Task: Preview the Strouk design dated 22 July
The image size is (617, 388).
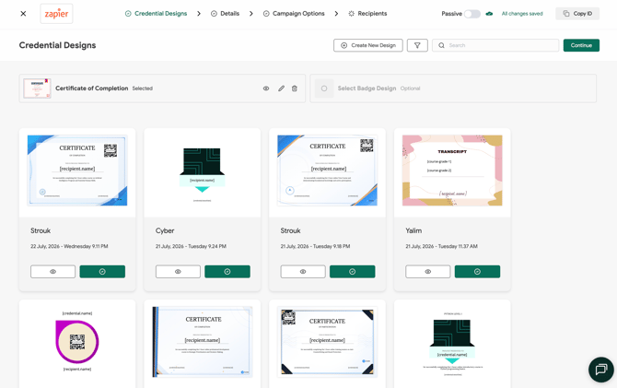Action: click(52, 271)
